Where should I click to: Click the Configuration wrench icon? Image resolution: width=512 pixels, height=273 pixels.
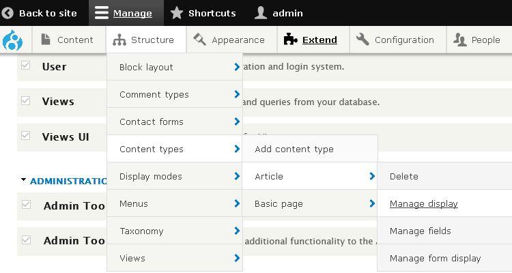362,40
